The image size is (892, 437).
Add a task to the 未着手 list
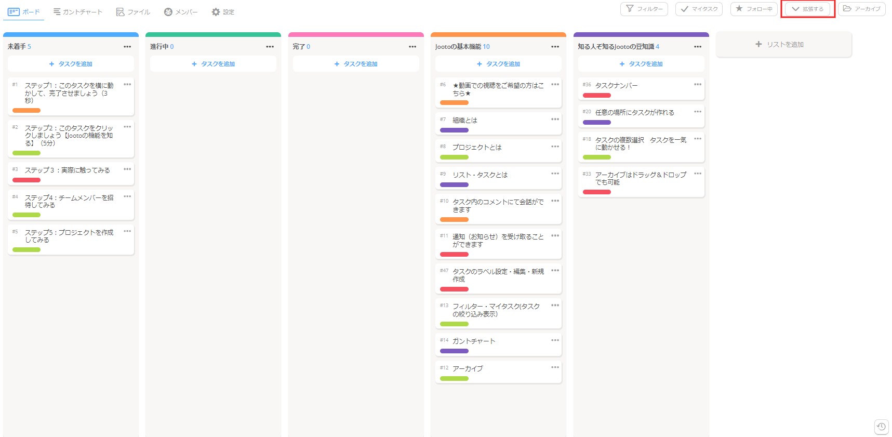71,64
